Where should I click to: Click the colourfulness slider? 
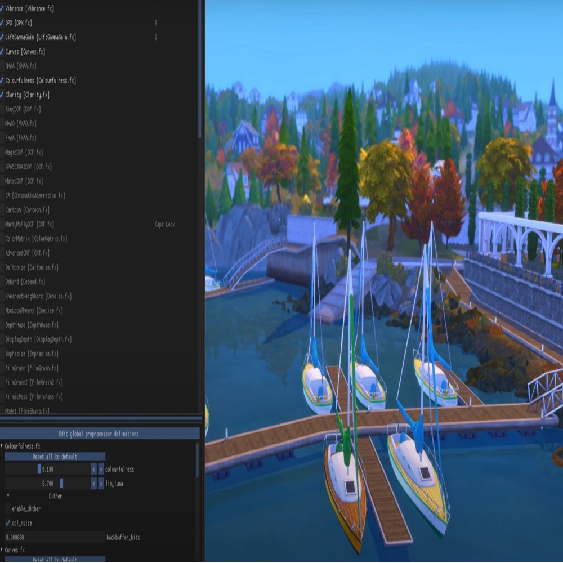[47, 469]
